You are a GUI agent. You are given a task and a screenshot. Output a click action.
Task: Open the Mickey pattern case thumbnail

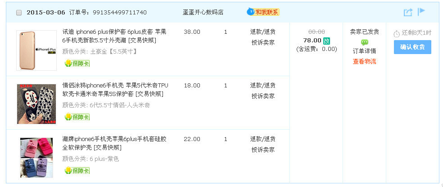(x=30, y=104)
